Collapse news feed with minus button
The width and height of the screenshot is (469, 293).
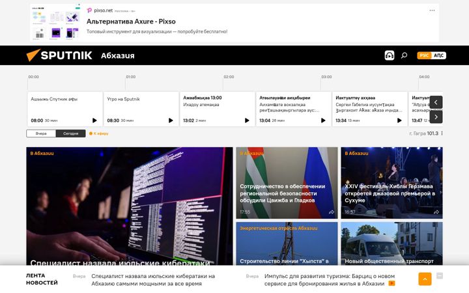[x=440, y=275]
